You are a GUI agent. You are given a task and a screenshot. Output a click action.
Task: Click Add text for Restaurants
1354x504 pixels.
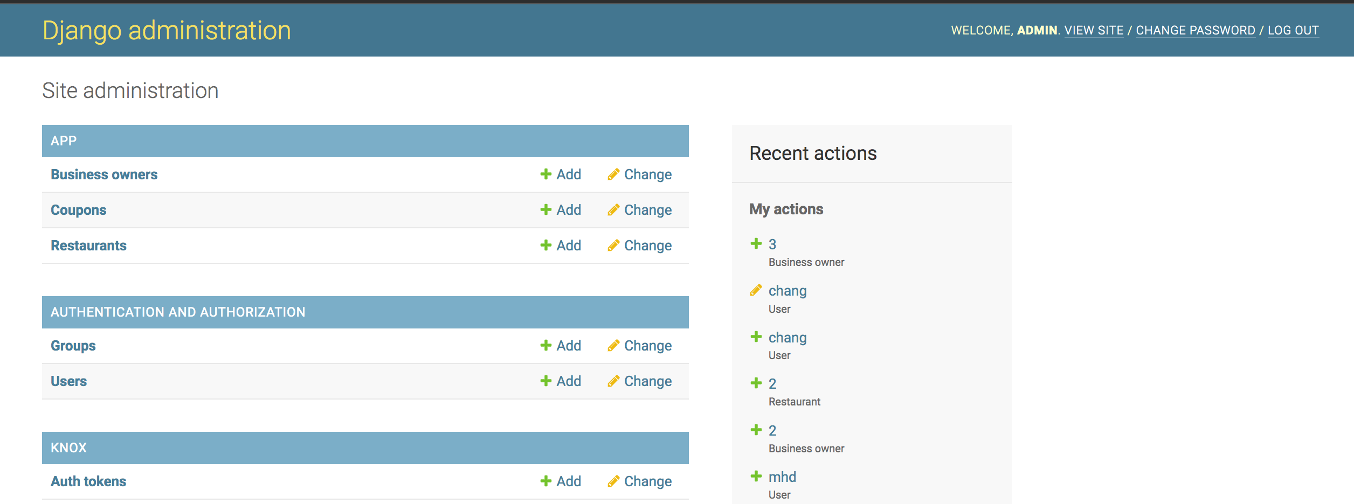click(569, 246)
